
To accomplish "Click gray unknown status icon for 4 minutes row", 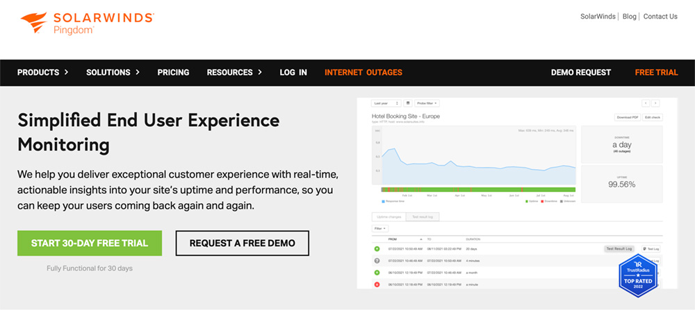I will click(377, 261).
